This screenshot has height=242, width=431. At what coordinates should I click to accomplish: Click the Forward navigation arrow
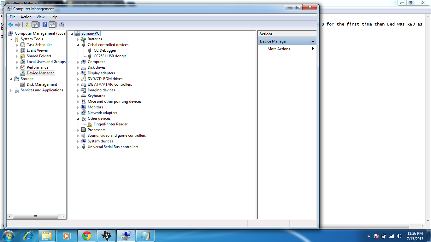tap(18, 25)
